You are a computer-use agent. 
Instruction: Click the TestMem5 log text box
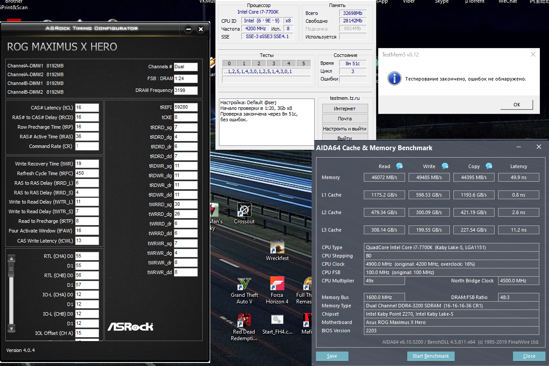coord(267,122)
